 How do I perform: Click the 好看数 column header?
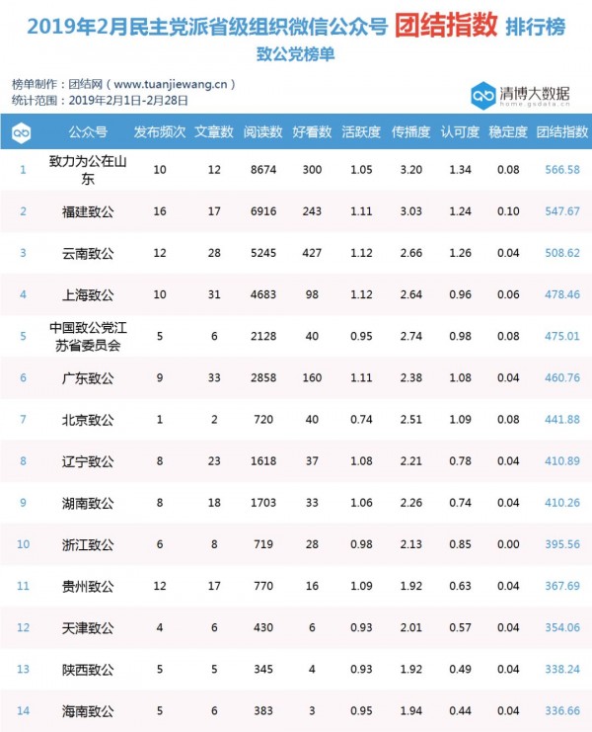click(x=312, y=132)
